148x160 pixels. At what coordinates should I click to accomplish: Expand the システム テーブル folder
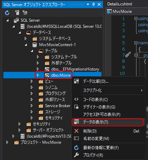pyautogui.click(x=38, y=57)
